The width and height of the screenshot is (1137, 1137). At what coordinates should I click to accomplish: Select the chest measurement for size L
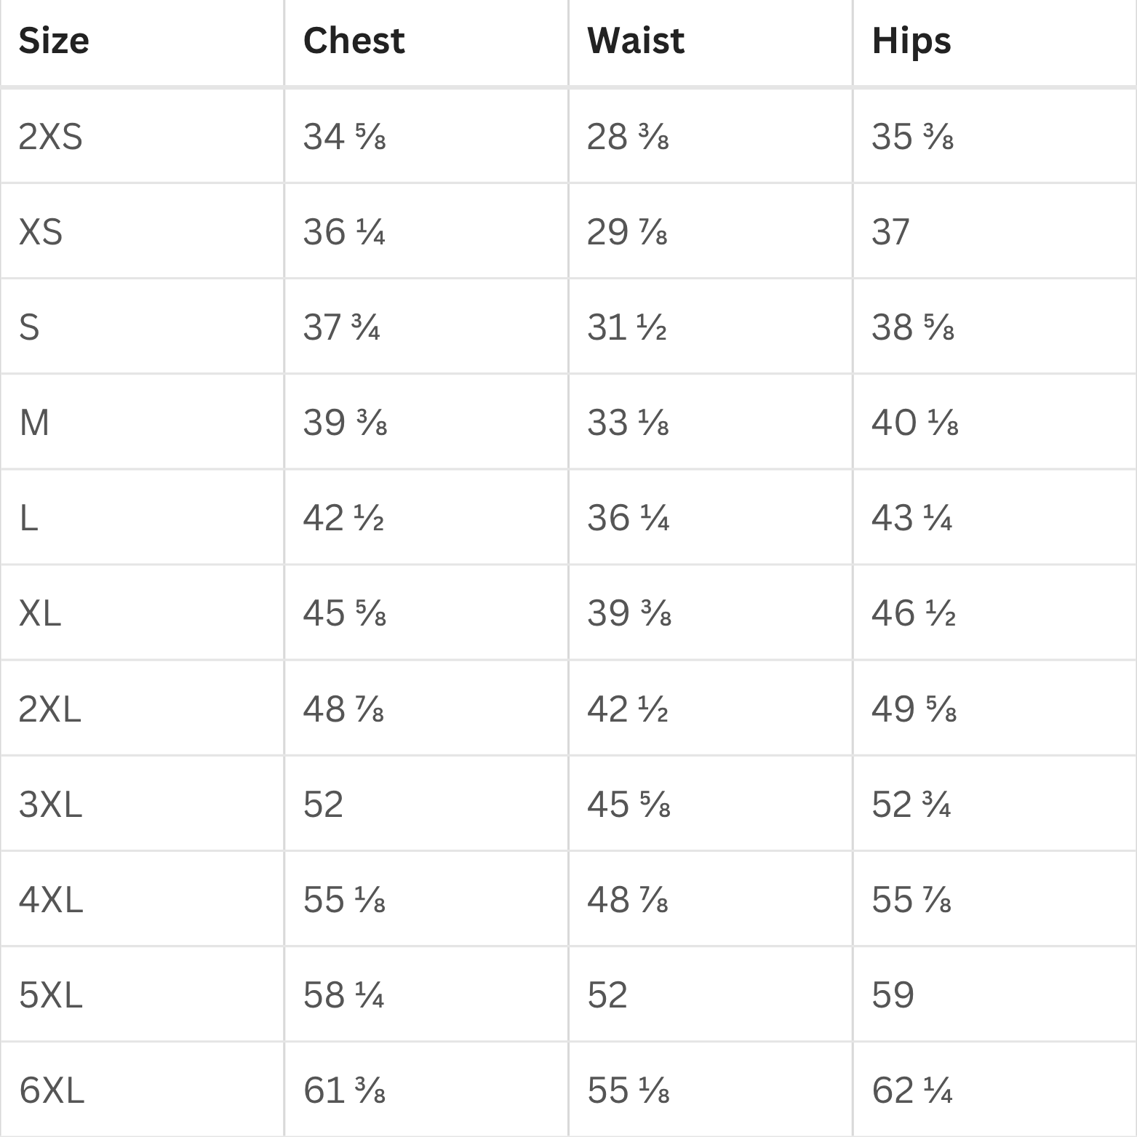pyautogui.click(x=343, y=518)
